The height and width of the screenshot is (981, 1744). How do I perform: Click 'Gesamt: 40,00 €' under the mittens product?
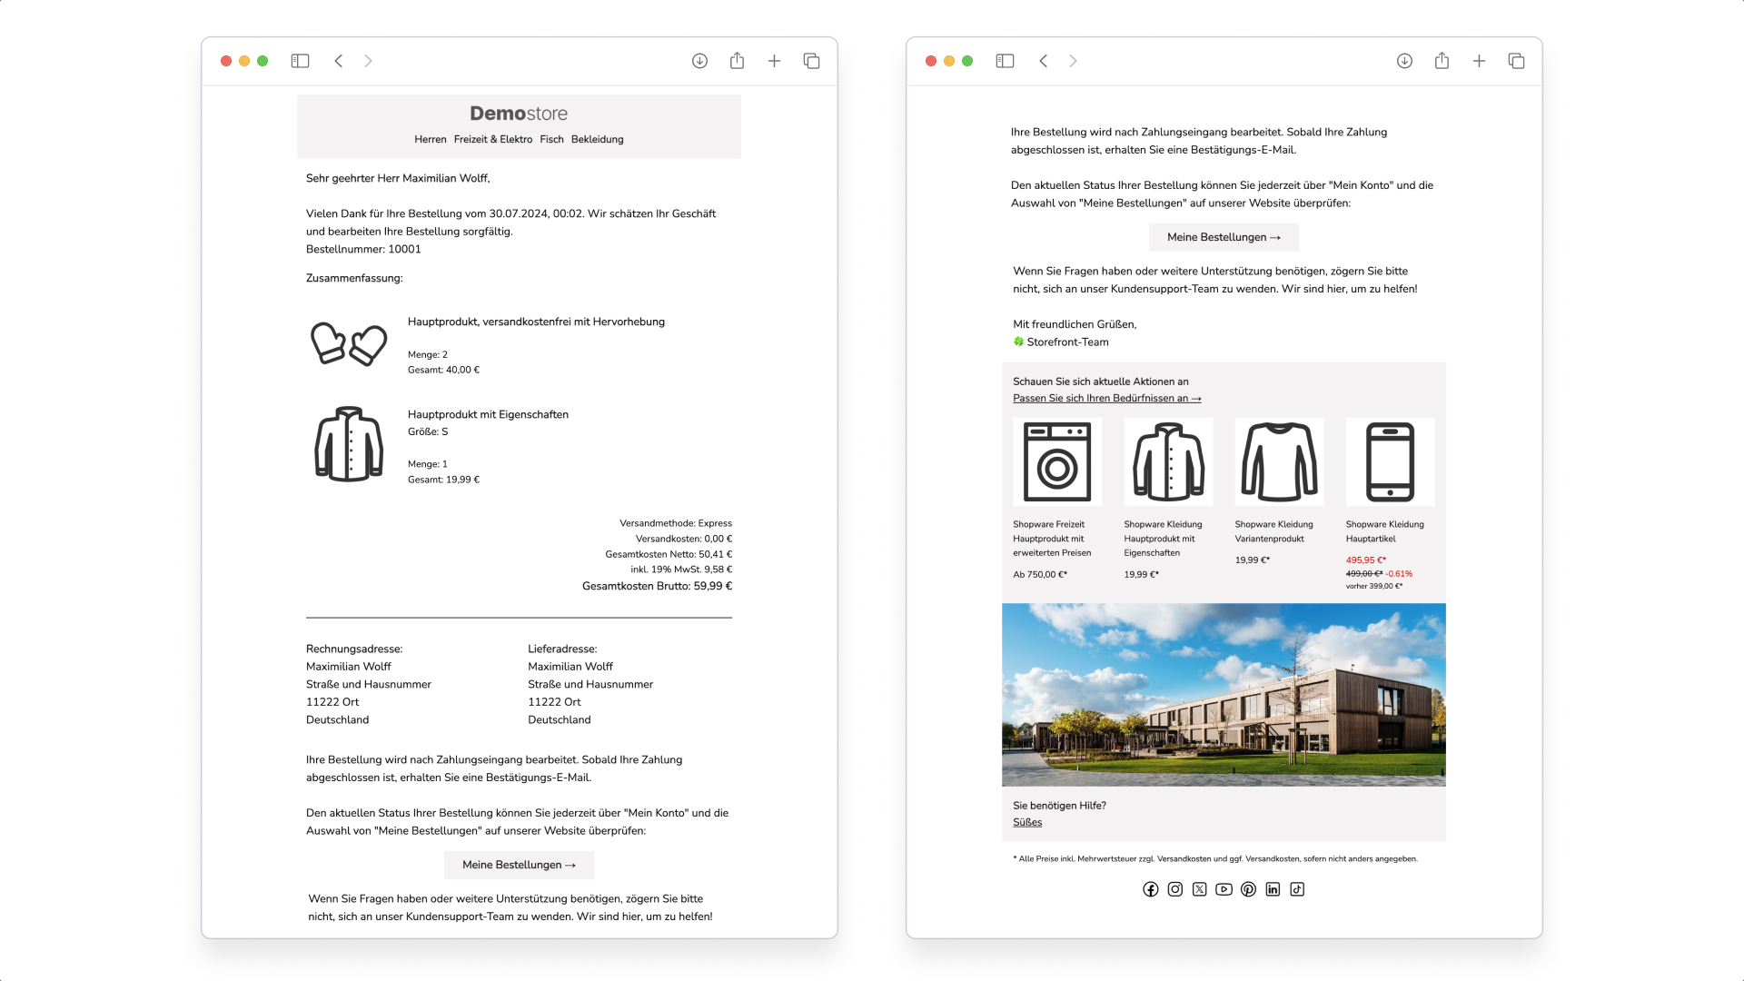tap(443, 370)
